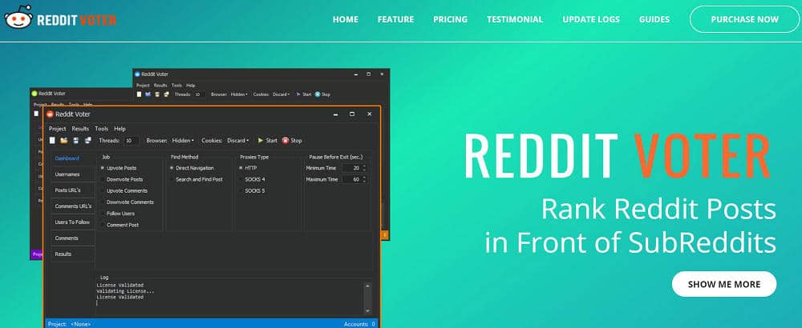Open the UPDATE LOGS navigation link
Viewport: 802px width, 328px height.
591,19
